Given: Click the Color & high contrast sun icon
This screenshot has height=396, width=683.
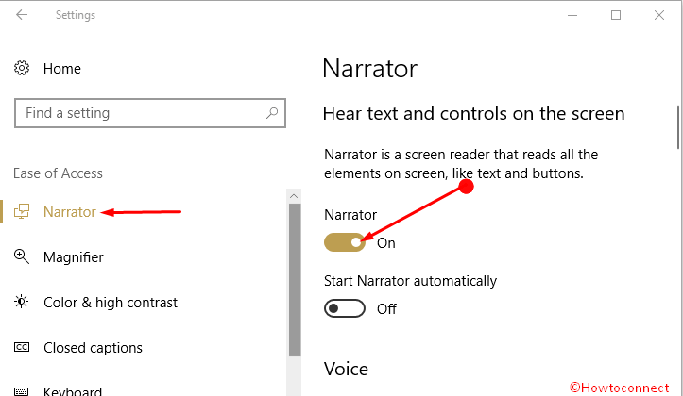Looking at the screenshot, I should point(22,302).
